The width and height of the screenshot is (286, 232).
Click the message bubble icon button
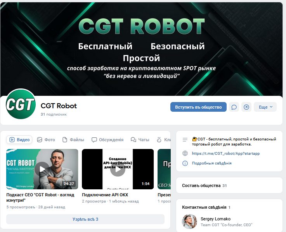(234, 107)
